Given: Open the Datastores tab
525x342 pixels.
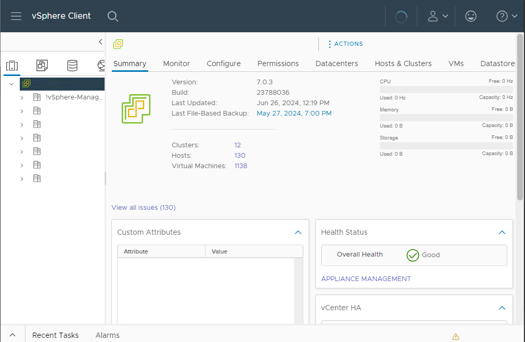Looking at the screenshot, I should point(497,64).
